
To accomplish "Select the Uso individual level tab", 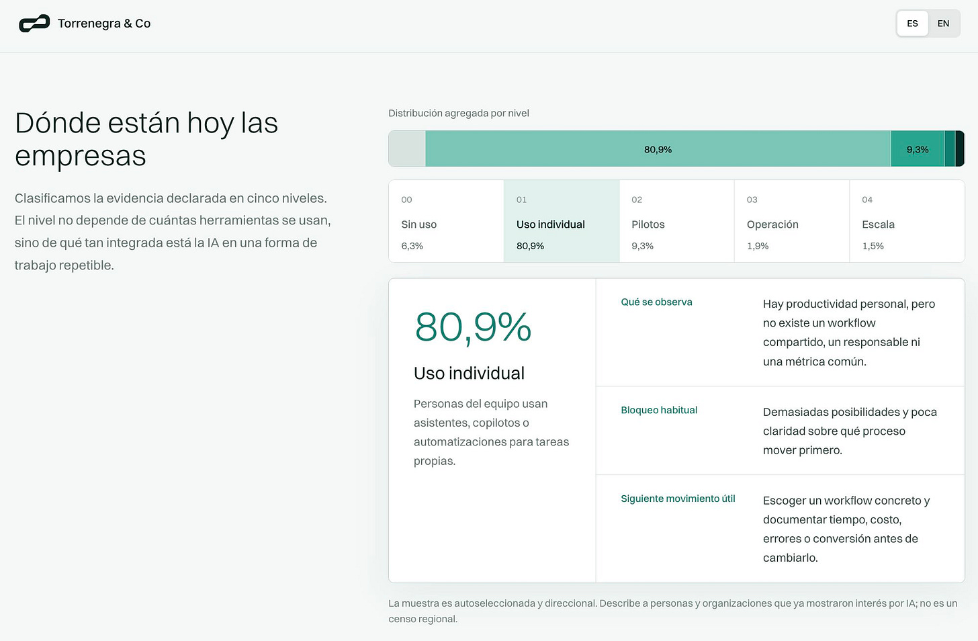I will [562, 221].
